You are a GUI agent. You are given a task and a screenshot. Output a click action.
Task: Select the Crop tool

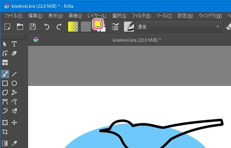point(5,132)
